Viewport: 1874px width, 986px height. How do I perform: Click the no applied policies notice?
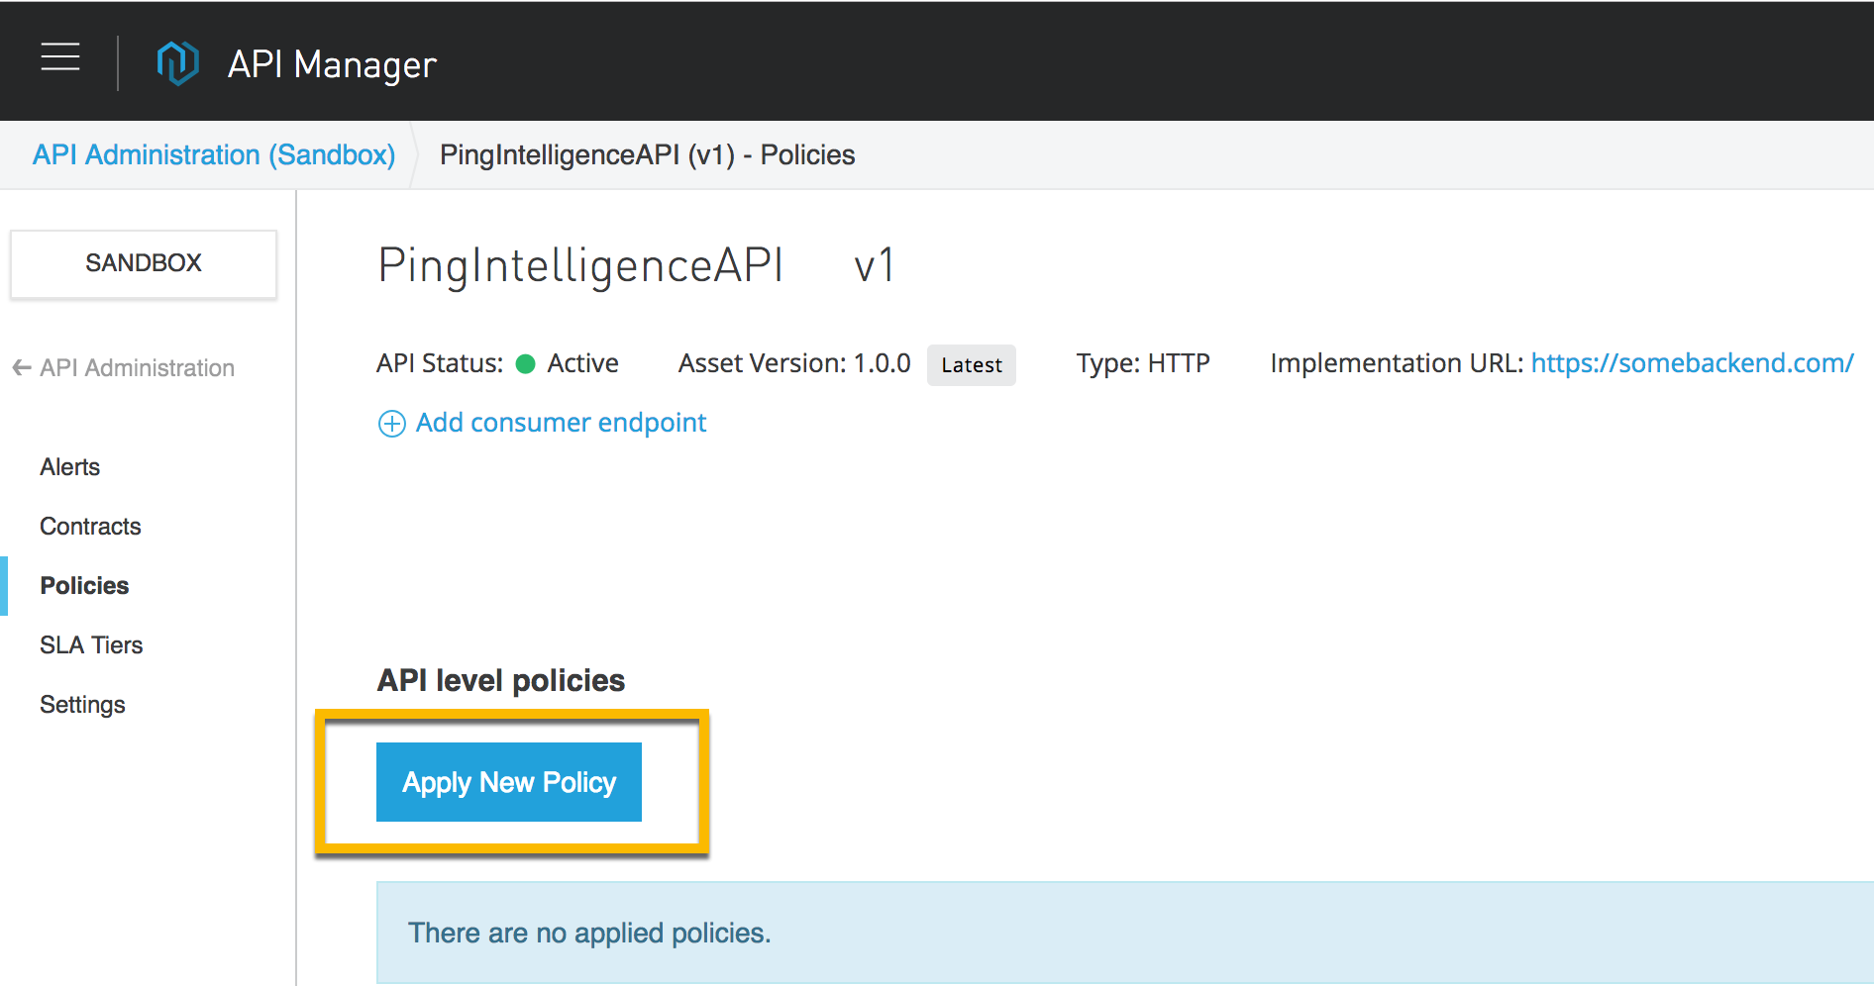[x=589, y=933]
